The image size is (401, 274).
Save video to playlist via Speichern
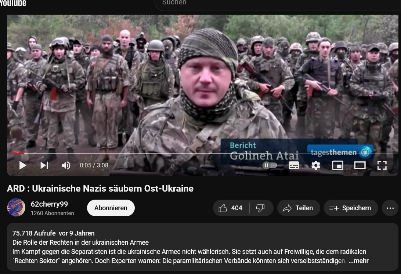350,208
